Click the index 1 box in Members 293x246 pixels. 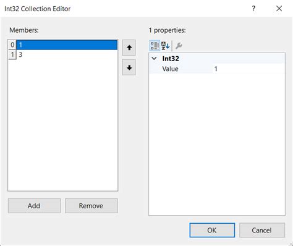click(x=12, y=54)
